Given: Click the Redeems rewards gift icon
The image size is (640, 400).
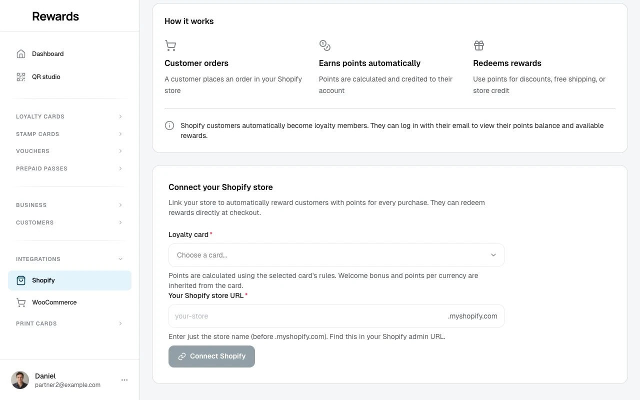Looking at the screenshot, I should 479,46.
